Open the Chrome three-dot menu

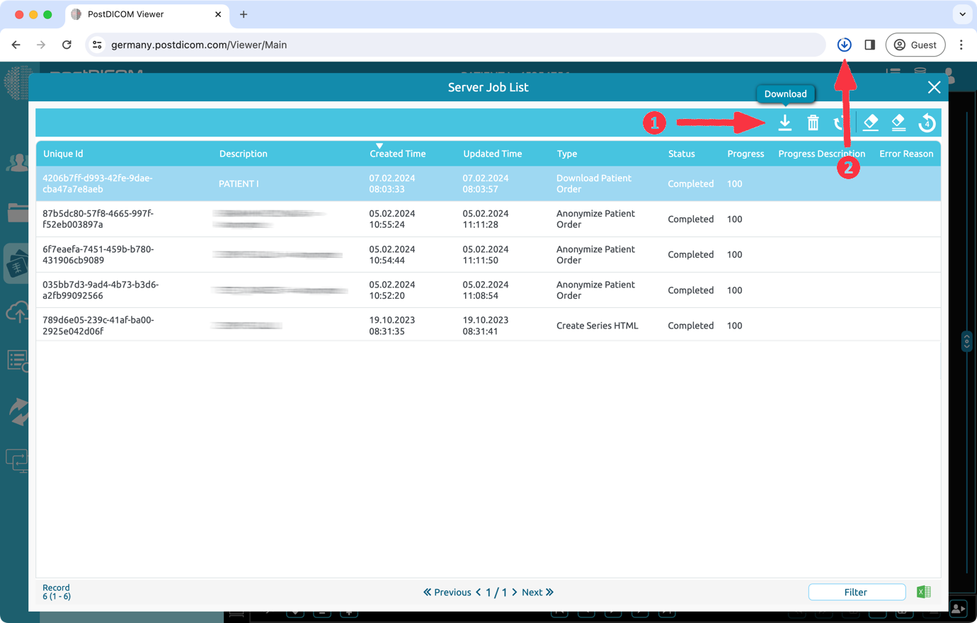pos(961,45)
